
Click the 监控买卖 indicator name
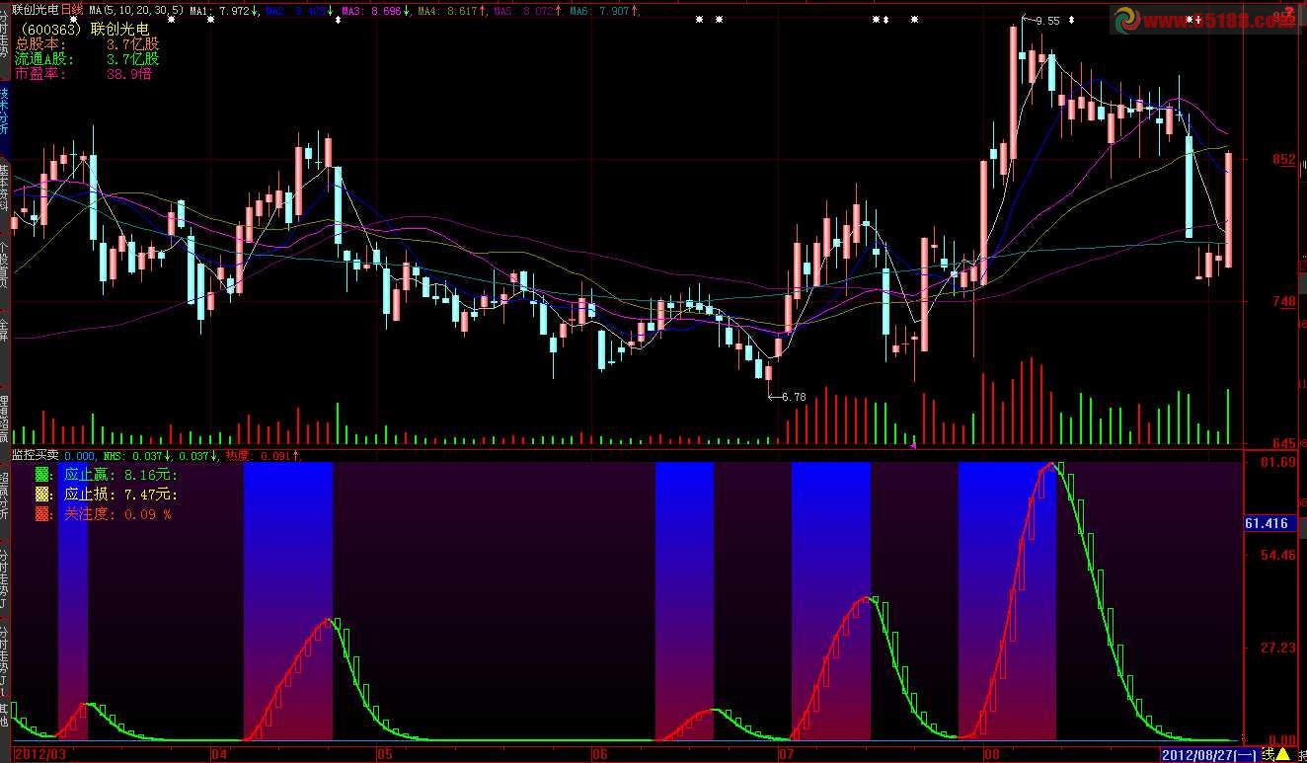[x=35, y=455]
